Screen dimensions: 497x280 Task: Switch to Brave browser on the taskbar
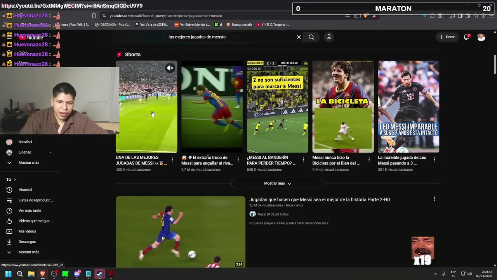pos(43,274)
